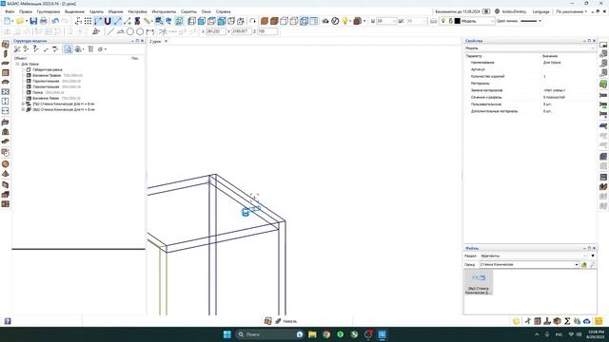Image resolution: width=609 pixels, height=342 pixels.
Task: Open the Файл menu
Action: (10, 11)
